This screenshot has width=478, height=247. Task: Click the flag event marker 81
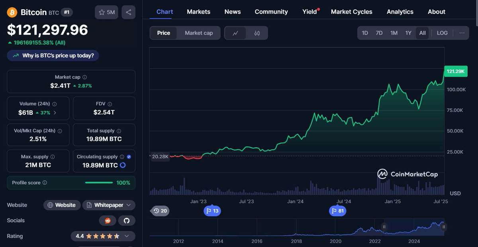pos(337,211)
